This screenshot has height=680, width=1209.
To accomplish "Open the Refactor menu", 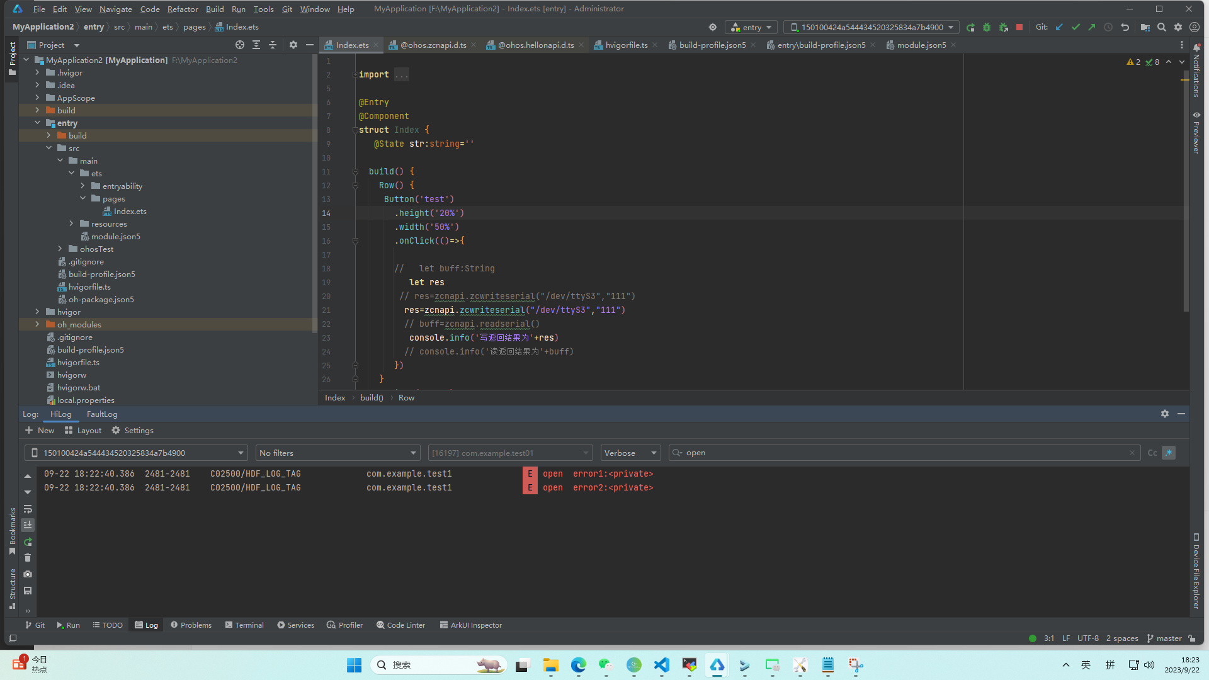I will coord(183,9).
